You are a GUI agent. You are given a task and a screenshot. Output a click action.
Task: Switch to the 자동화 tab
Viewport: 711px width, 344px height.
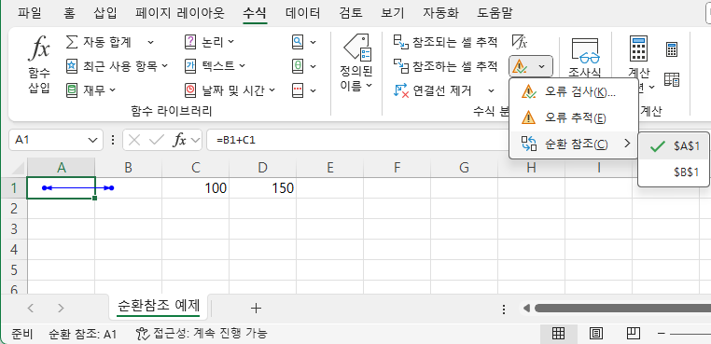point(440,13)
